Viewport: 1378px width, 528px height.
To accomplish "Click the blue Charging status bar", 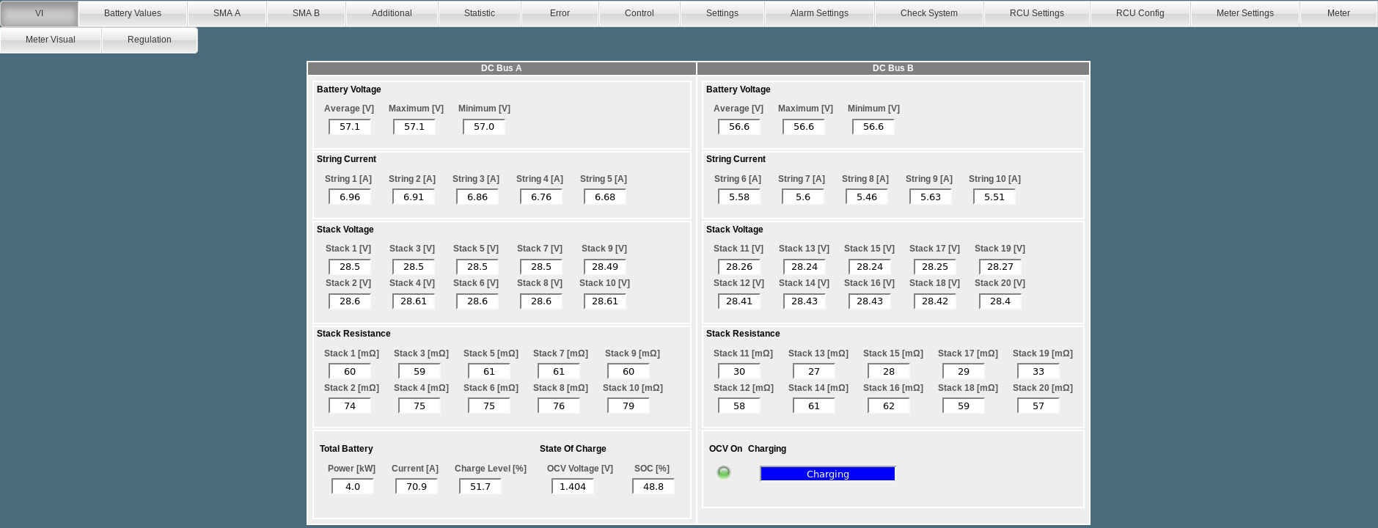I will pos(827,474).
